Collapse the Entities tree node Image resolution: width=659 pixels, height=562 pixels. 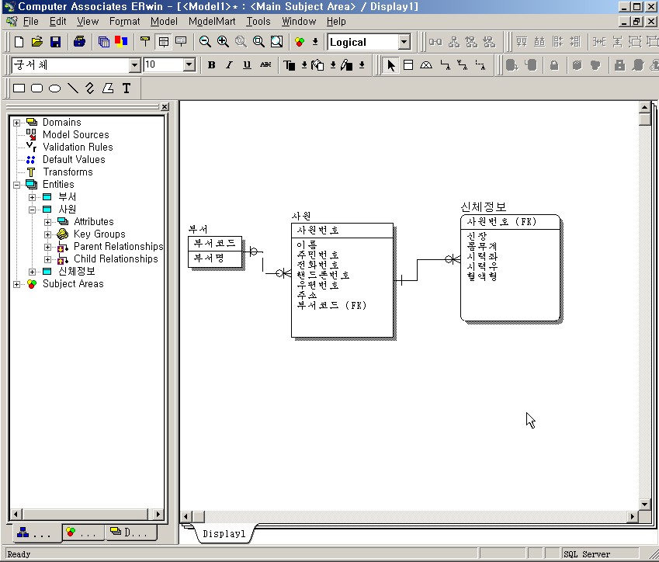coord(16,185)
